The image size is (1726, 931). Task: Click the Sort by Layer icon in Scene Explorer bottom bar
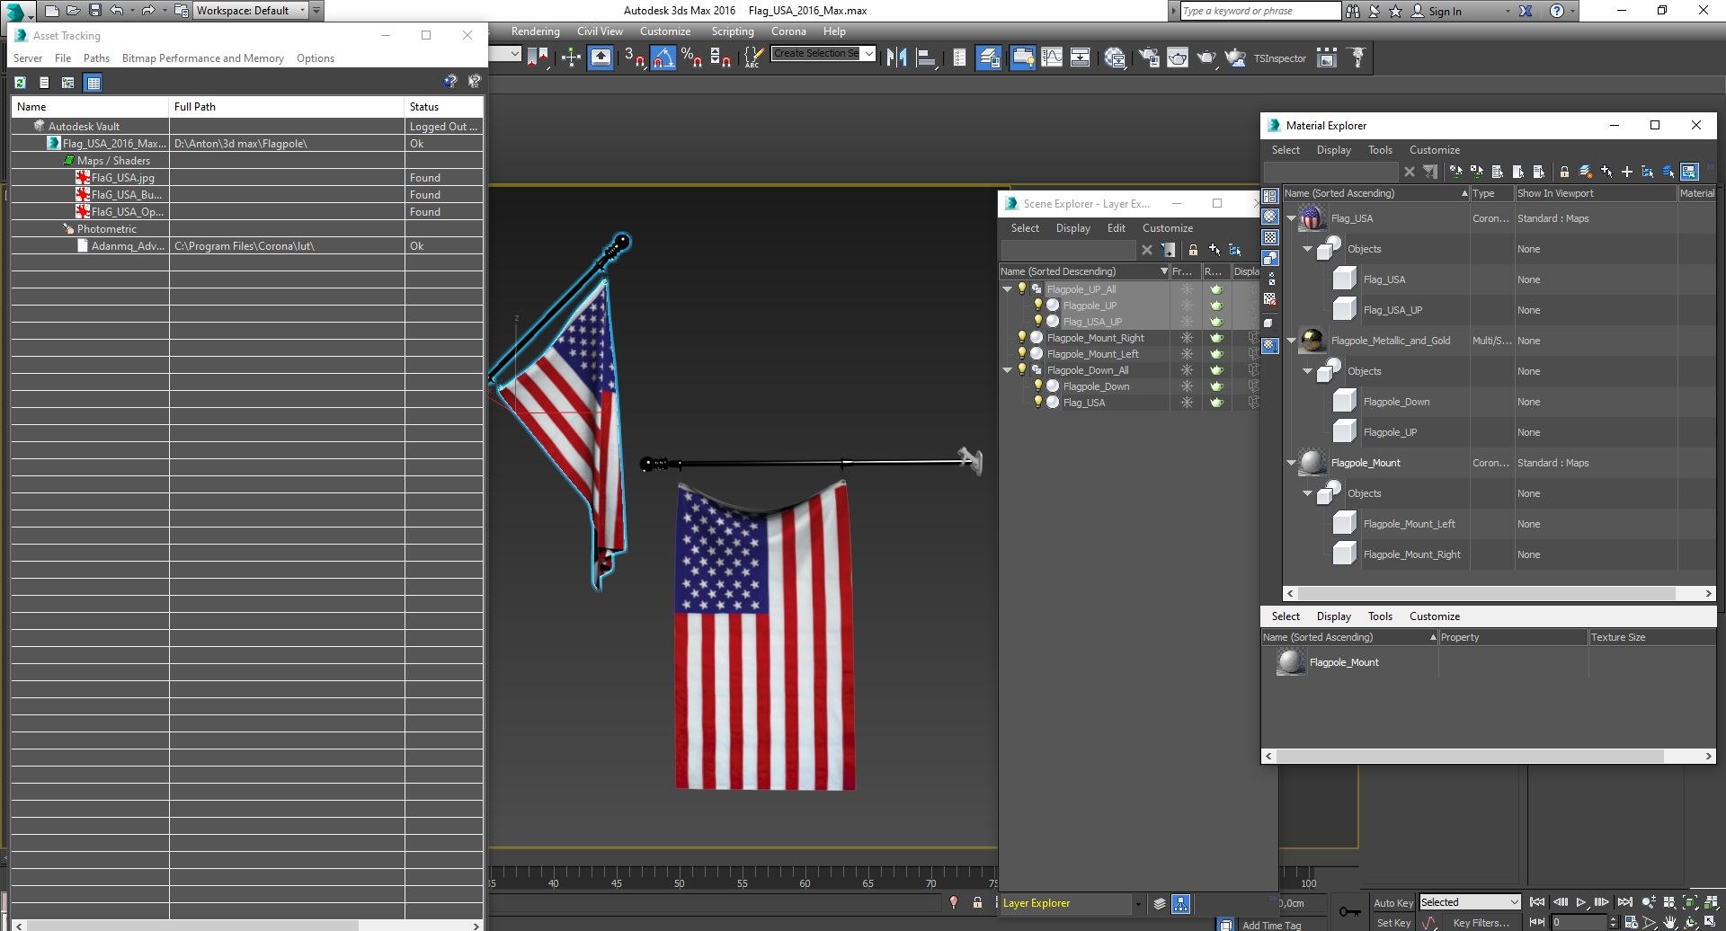pos(1160,904)
